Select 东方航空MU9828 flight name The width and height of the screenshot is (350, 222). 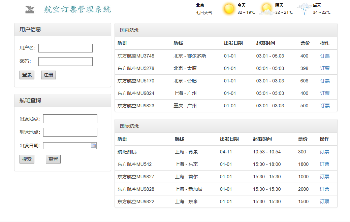coord(136,189)
